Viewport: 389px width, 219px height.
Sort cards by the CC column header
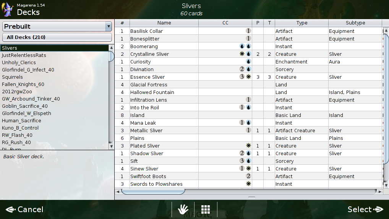(x=225, y=23)
